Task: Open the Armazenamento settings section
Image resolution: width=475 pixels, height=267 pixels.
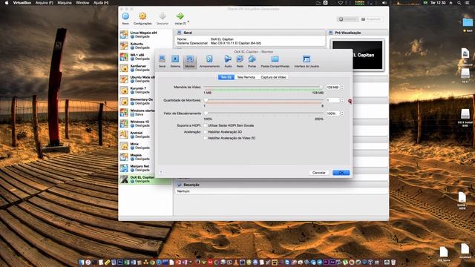Action: point(209,61)
